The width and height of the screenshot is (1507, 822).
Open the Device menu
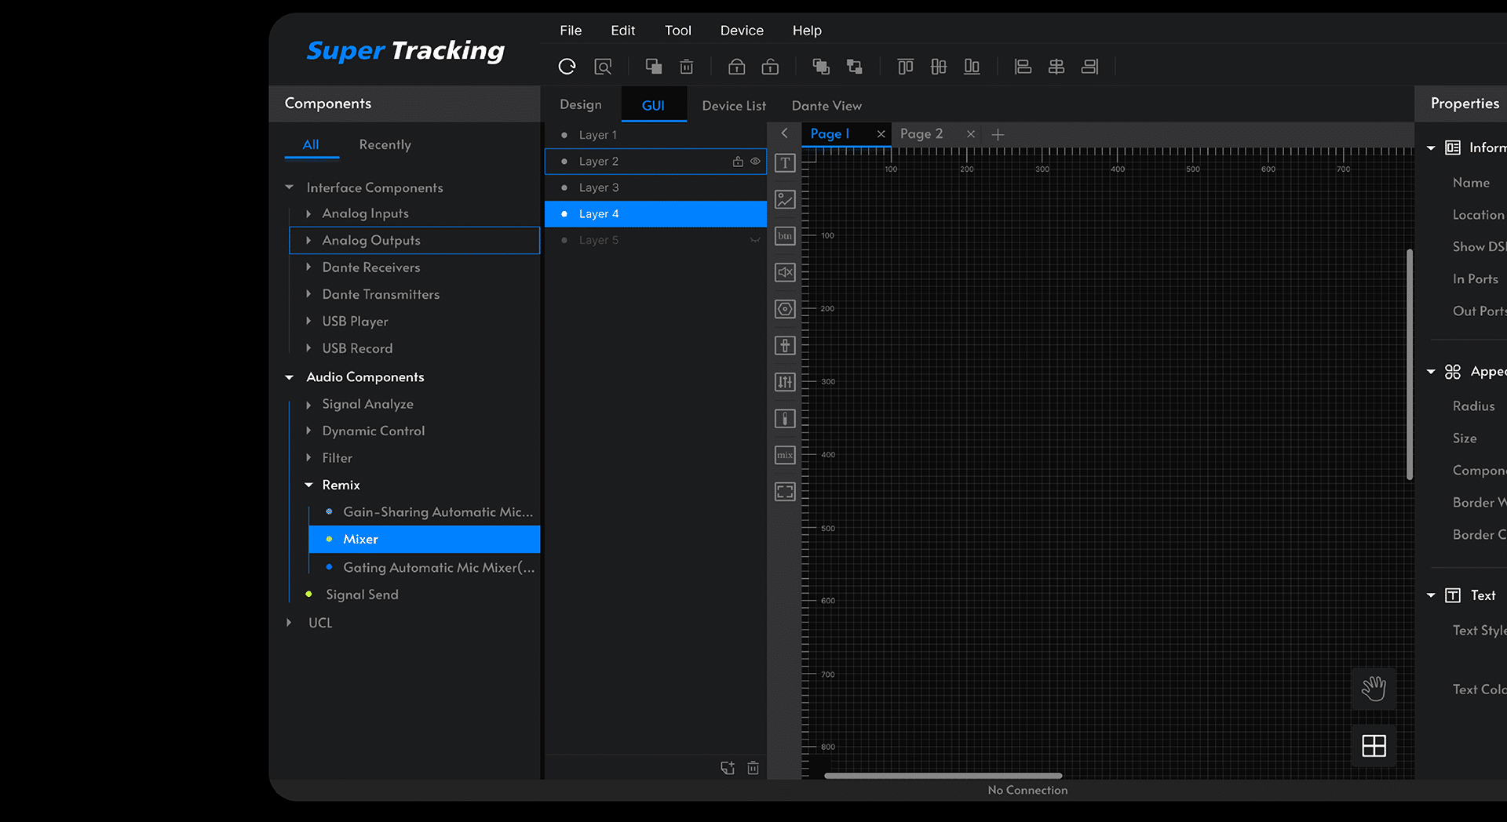tap(742, 31)
